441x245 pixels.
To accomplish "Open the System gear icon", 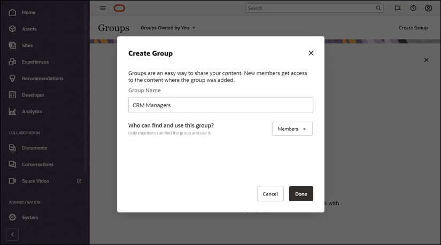I will pyautogui.click(x=12, y=217).
